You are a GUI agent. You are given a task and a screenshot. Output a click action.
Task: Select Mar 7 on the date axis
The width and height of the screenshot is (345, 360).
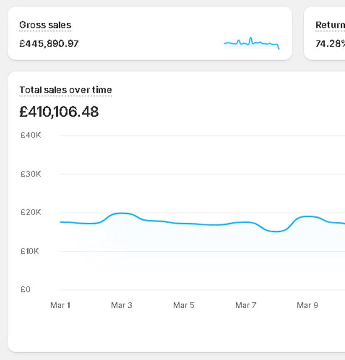click(246, 305)
